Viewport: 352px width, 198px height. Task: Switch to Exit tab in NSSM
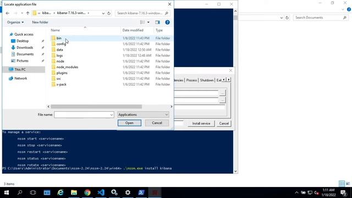219,80
